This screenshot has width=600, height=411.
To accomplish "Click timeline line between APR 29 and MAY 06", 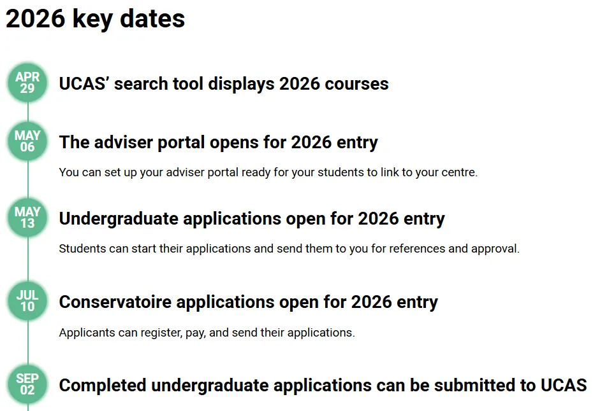I will click(x=27, y=112).
